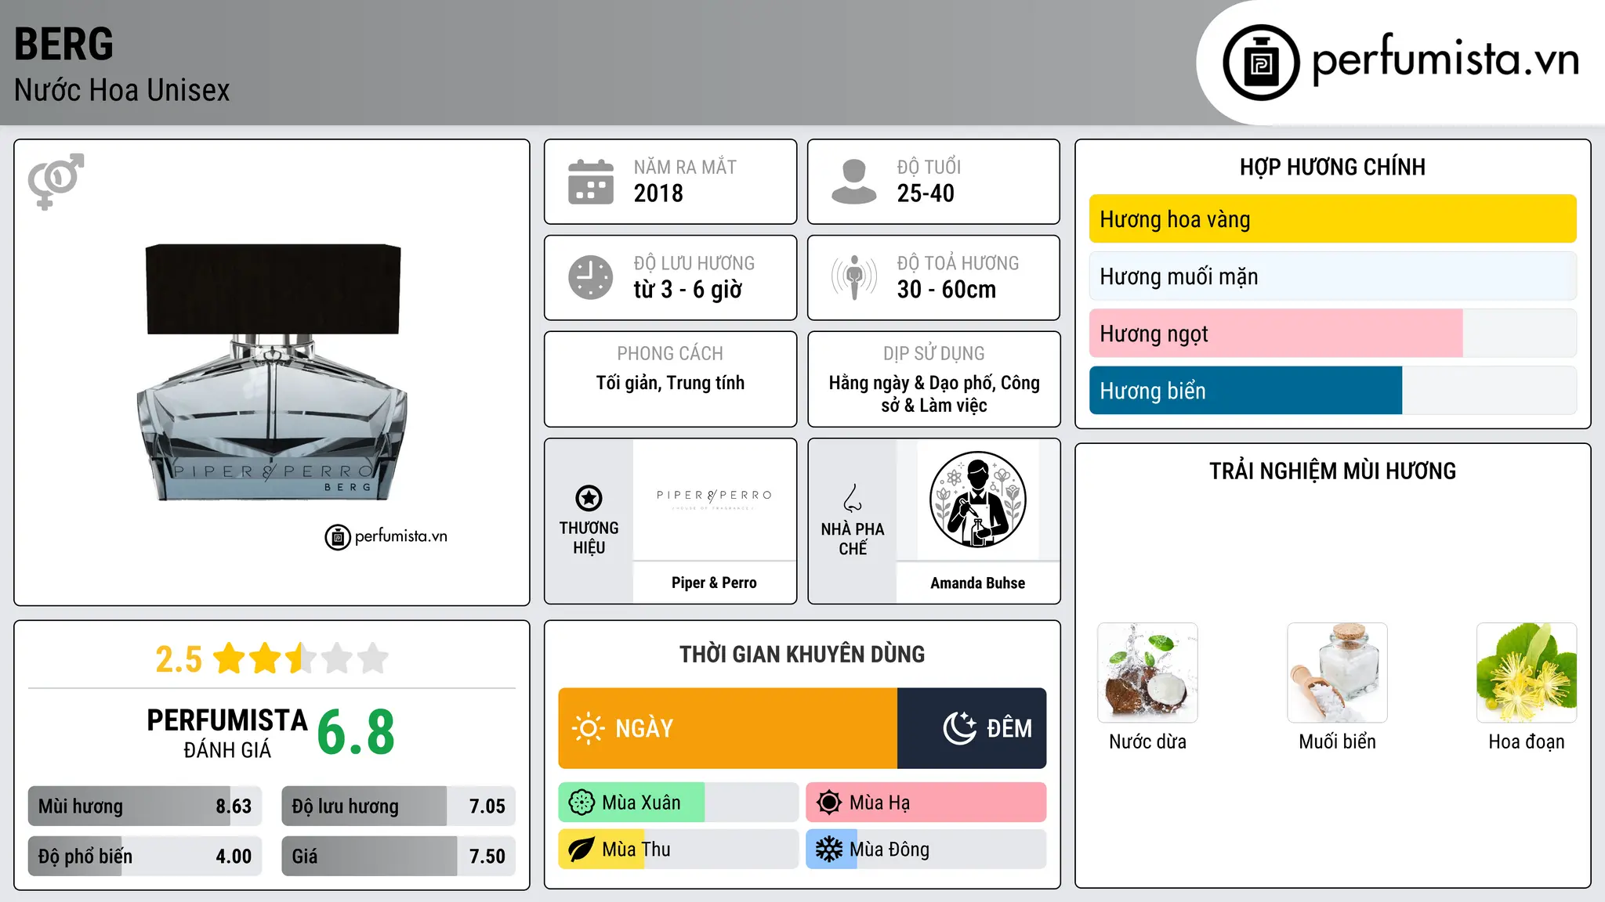
Task: Click the longevity value từ 3 - 6 giờ
Action: pyautogui.click(x=688, y=290)
